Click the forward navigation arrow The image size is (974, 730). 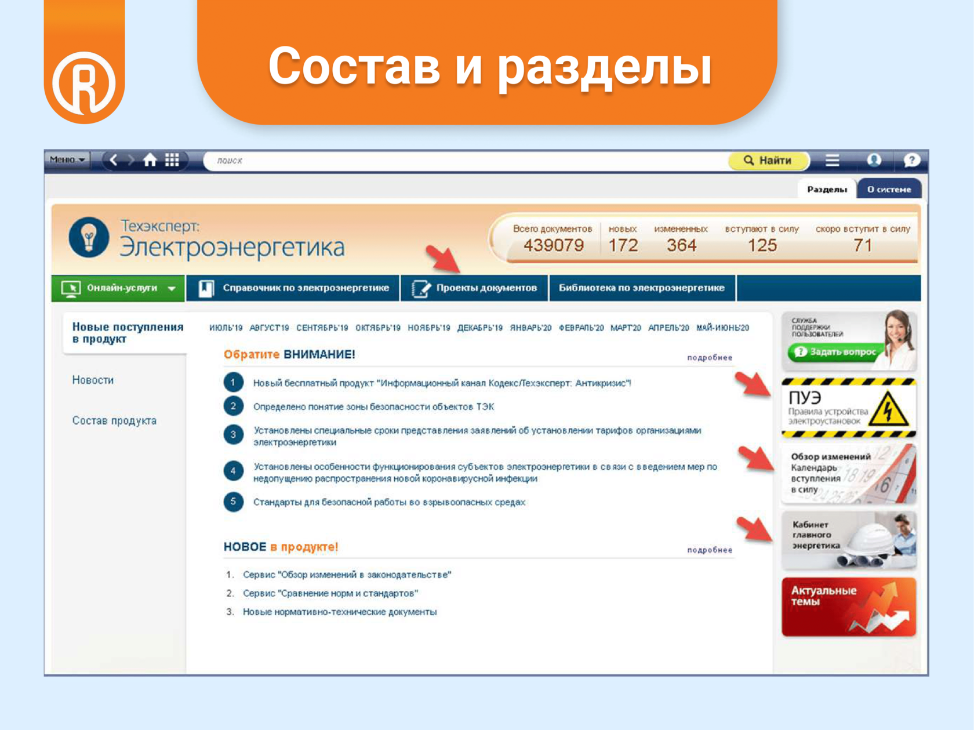(131, 160)
